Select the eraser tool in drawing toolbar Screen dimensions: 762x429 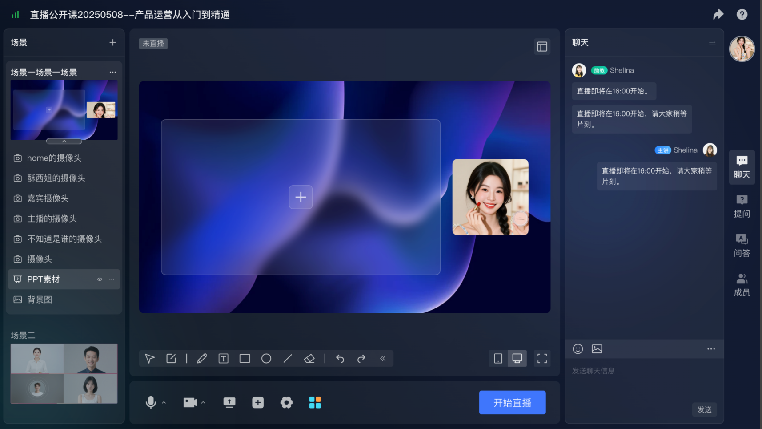(x=309, y=359)
